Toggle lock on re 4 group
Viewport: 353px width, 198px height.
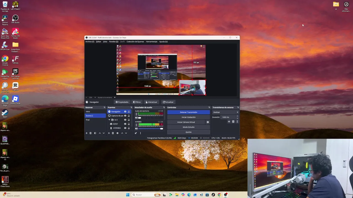129,120
